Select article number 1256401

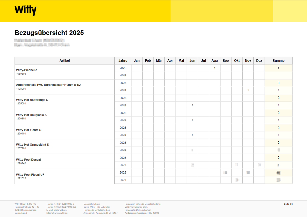[21, 134]
